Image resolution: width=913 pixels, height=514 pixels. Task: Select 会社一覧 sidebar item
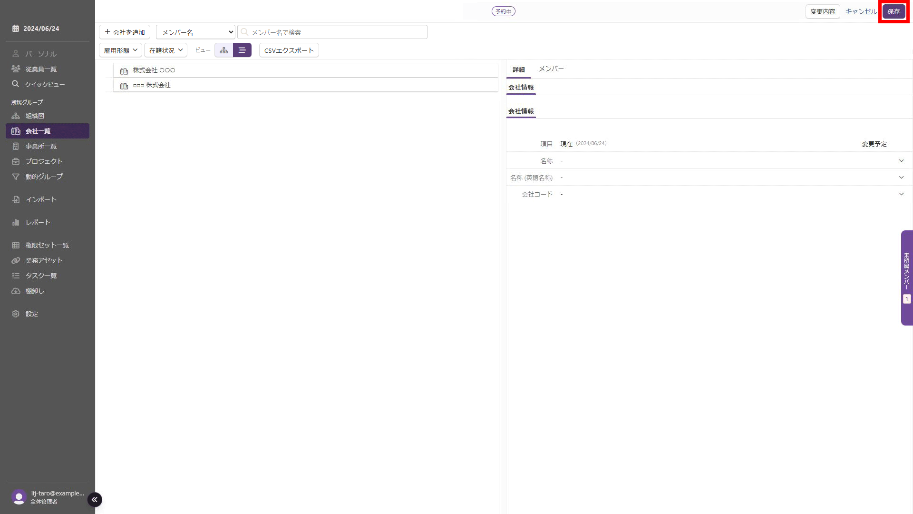coord(47,131)
